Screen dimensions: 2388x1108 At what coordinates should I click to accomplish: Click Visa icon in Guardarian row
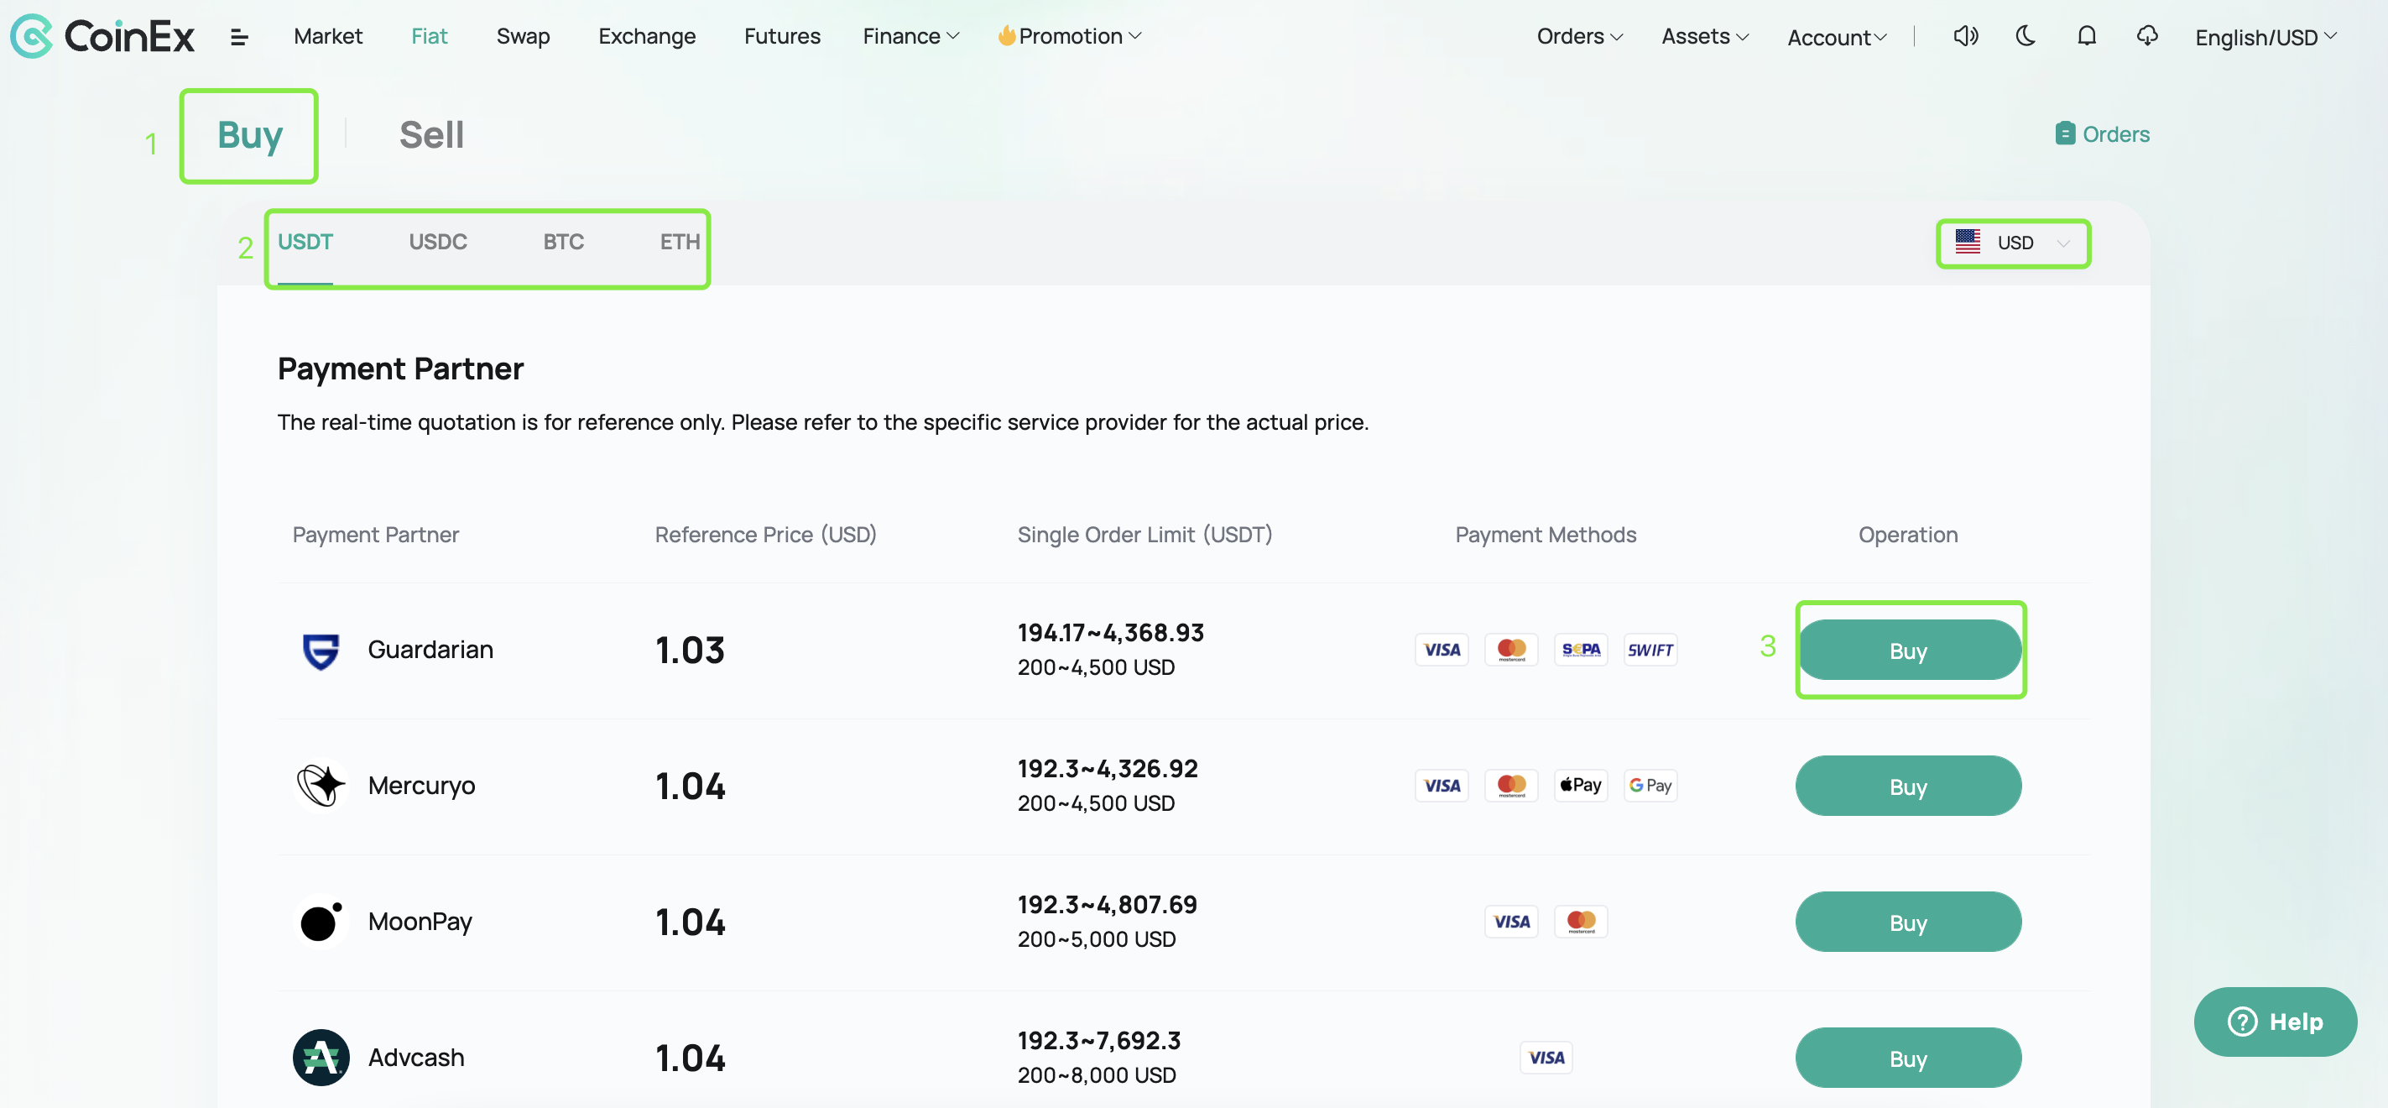tap(1442, 650)
